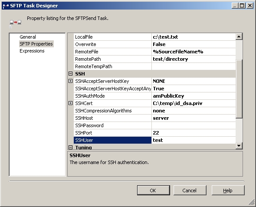Expand the SSHAcceptServerHostKey property
Image resolution: width=256 pixels, height=207 pixels.
pos(70,81)
